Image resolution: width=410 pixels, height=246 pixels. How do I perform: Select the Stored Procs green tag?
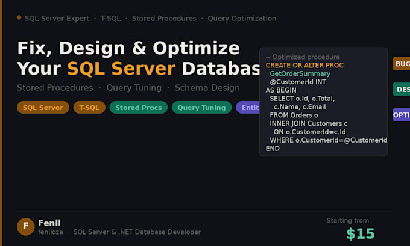coord(139,108)
